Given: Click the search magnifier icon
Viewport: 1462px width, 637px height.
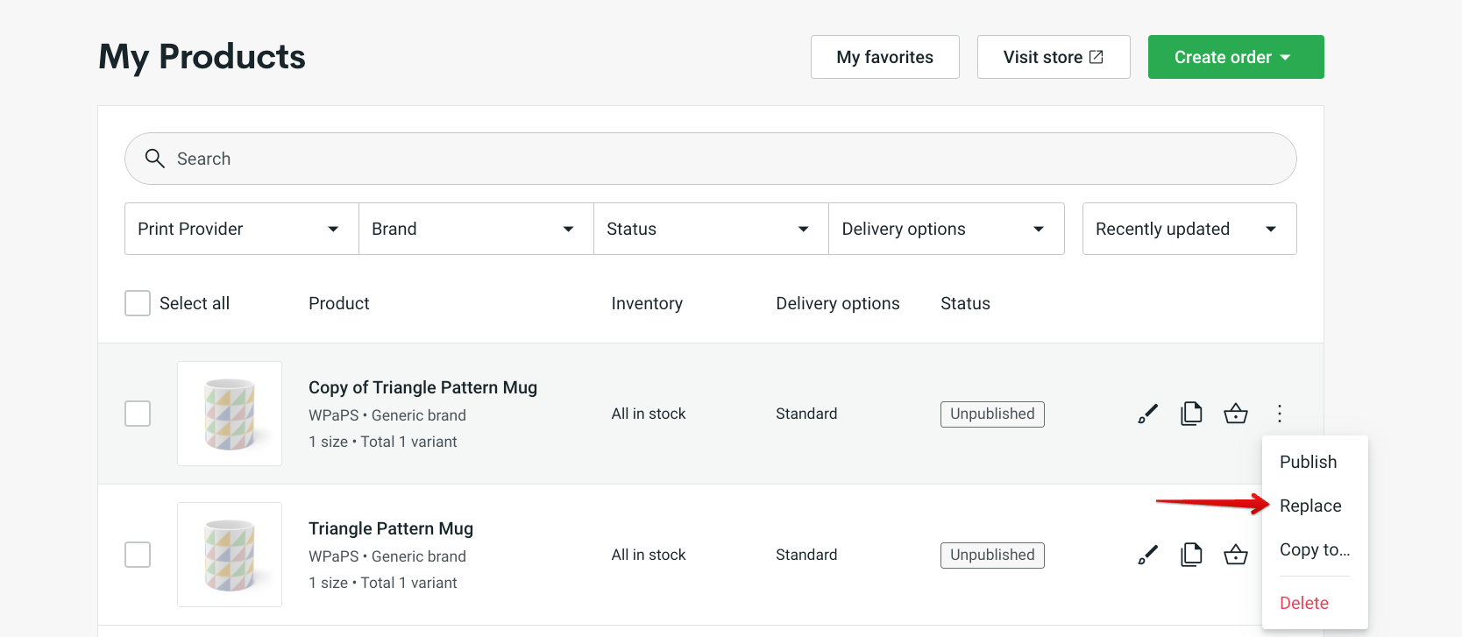Looking at the screenshot, I should [x=155, y=159].
